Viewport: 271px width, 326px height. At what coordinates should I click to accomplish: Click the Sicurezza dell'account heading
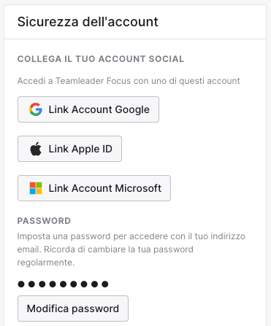tap(88, 22)
